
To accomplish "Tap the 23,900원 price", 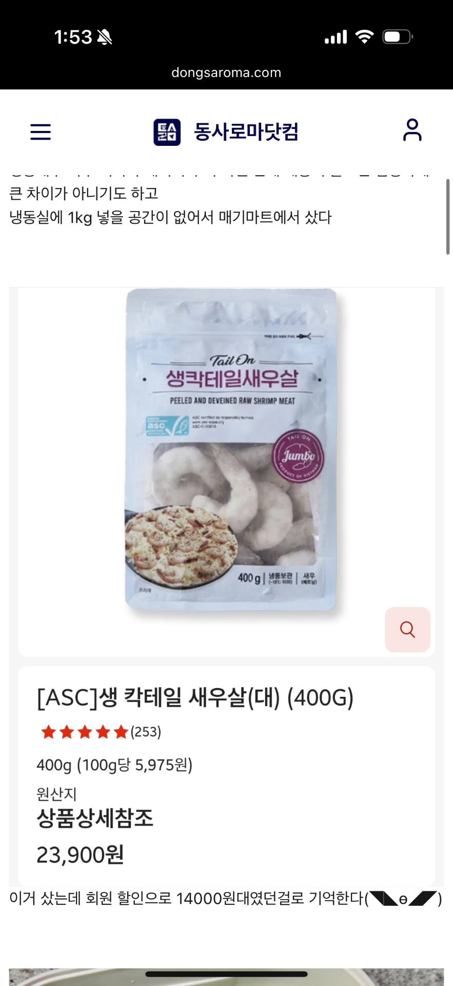I will coord(80,855).
